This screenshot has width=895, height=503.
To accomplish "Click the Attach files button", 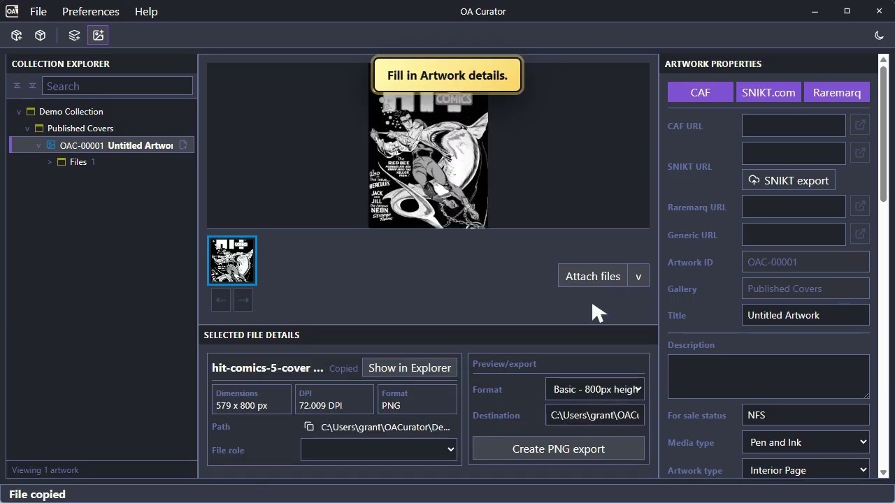I will [593, 276].
